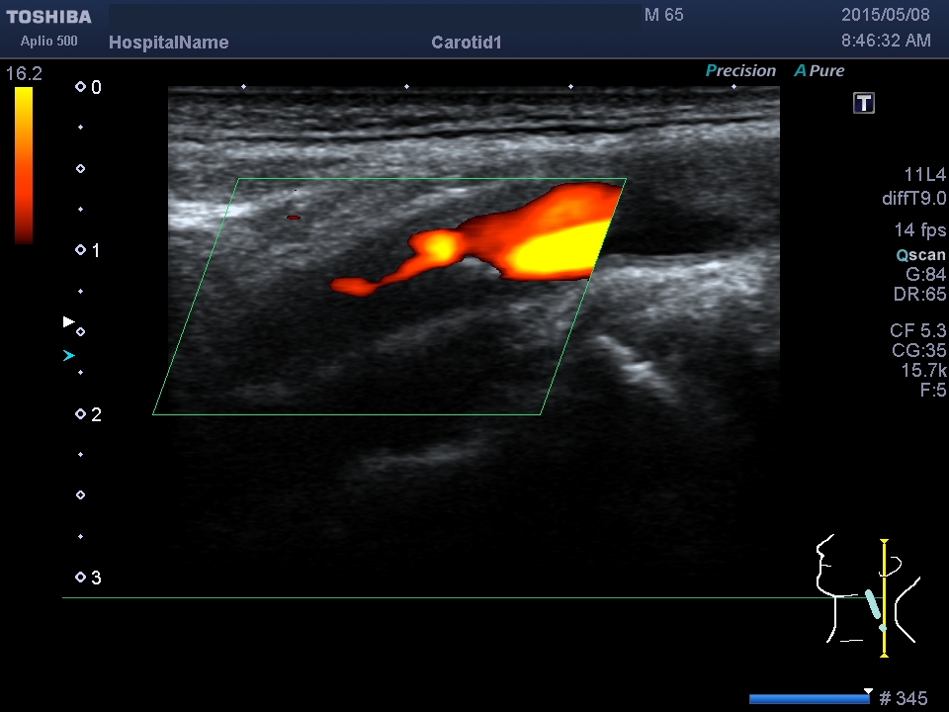Click the Precision imaging indicator
Image resolution: width=949 pixels, height=712 pixels.
tap(740, 71)
